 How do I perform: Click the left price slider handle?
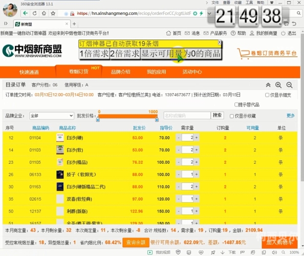tap(98, 119)
